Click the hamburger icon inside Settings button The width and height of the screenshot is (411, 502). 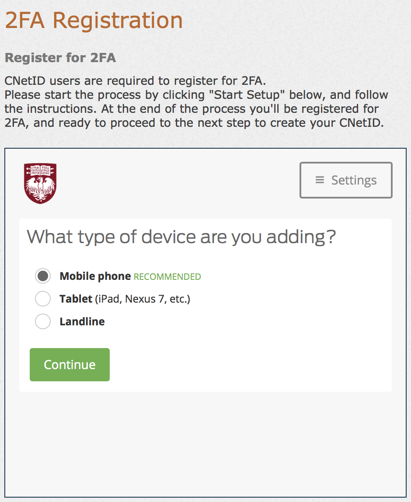319,180
